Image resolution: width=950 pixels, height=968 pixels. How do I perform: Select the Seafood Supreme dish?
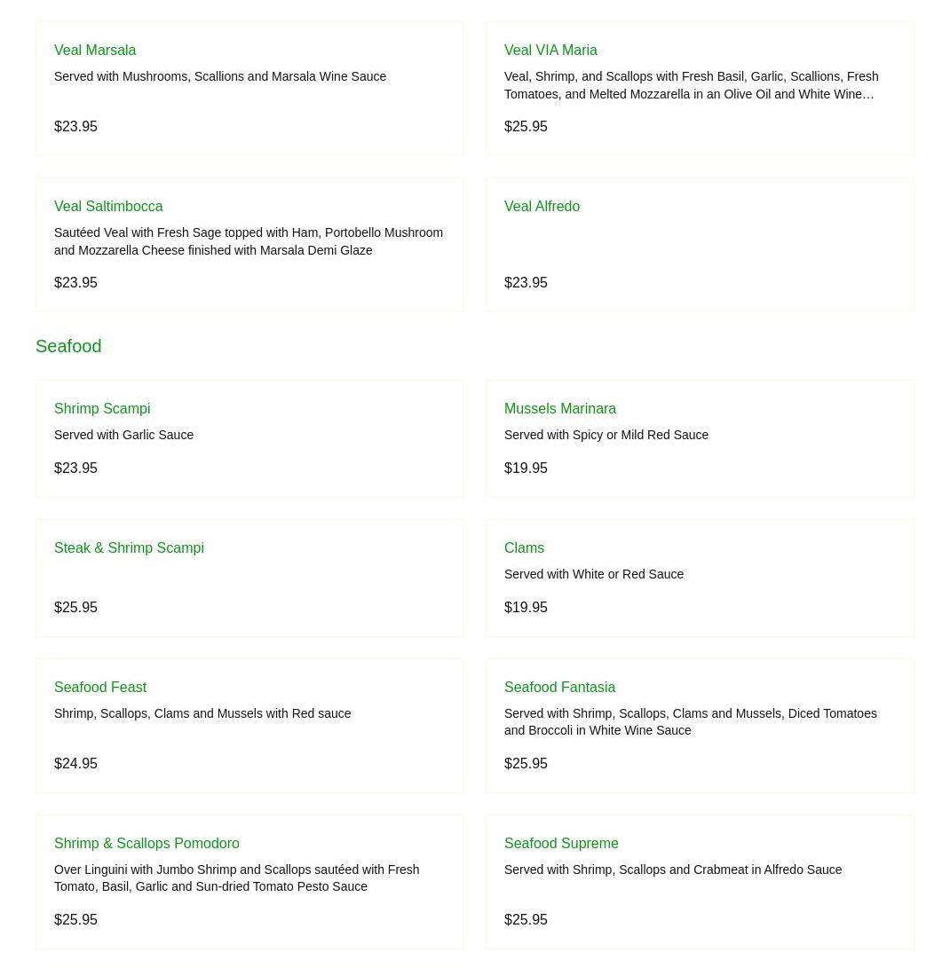click(x=561, y=844)
